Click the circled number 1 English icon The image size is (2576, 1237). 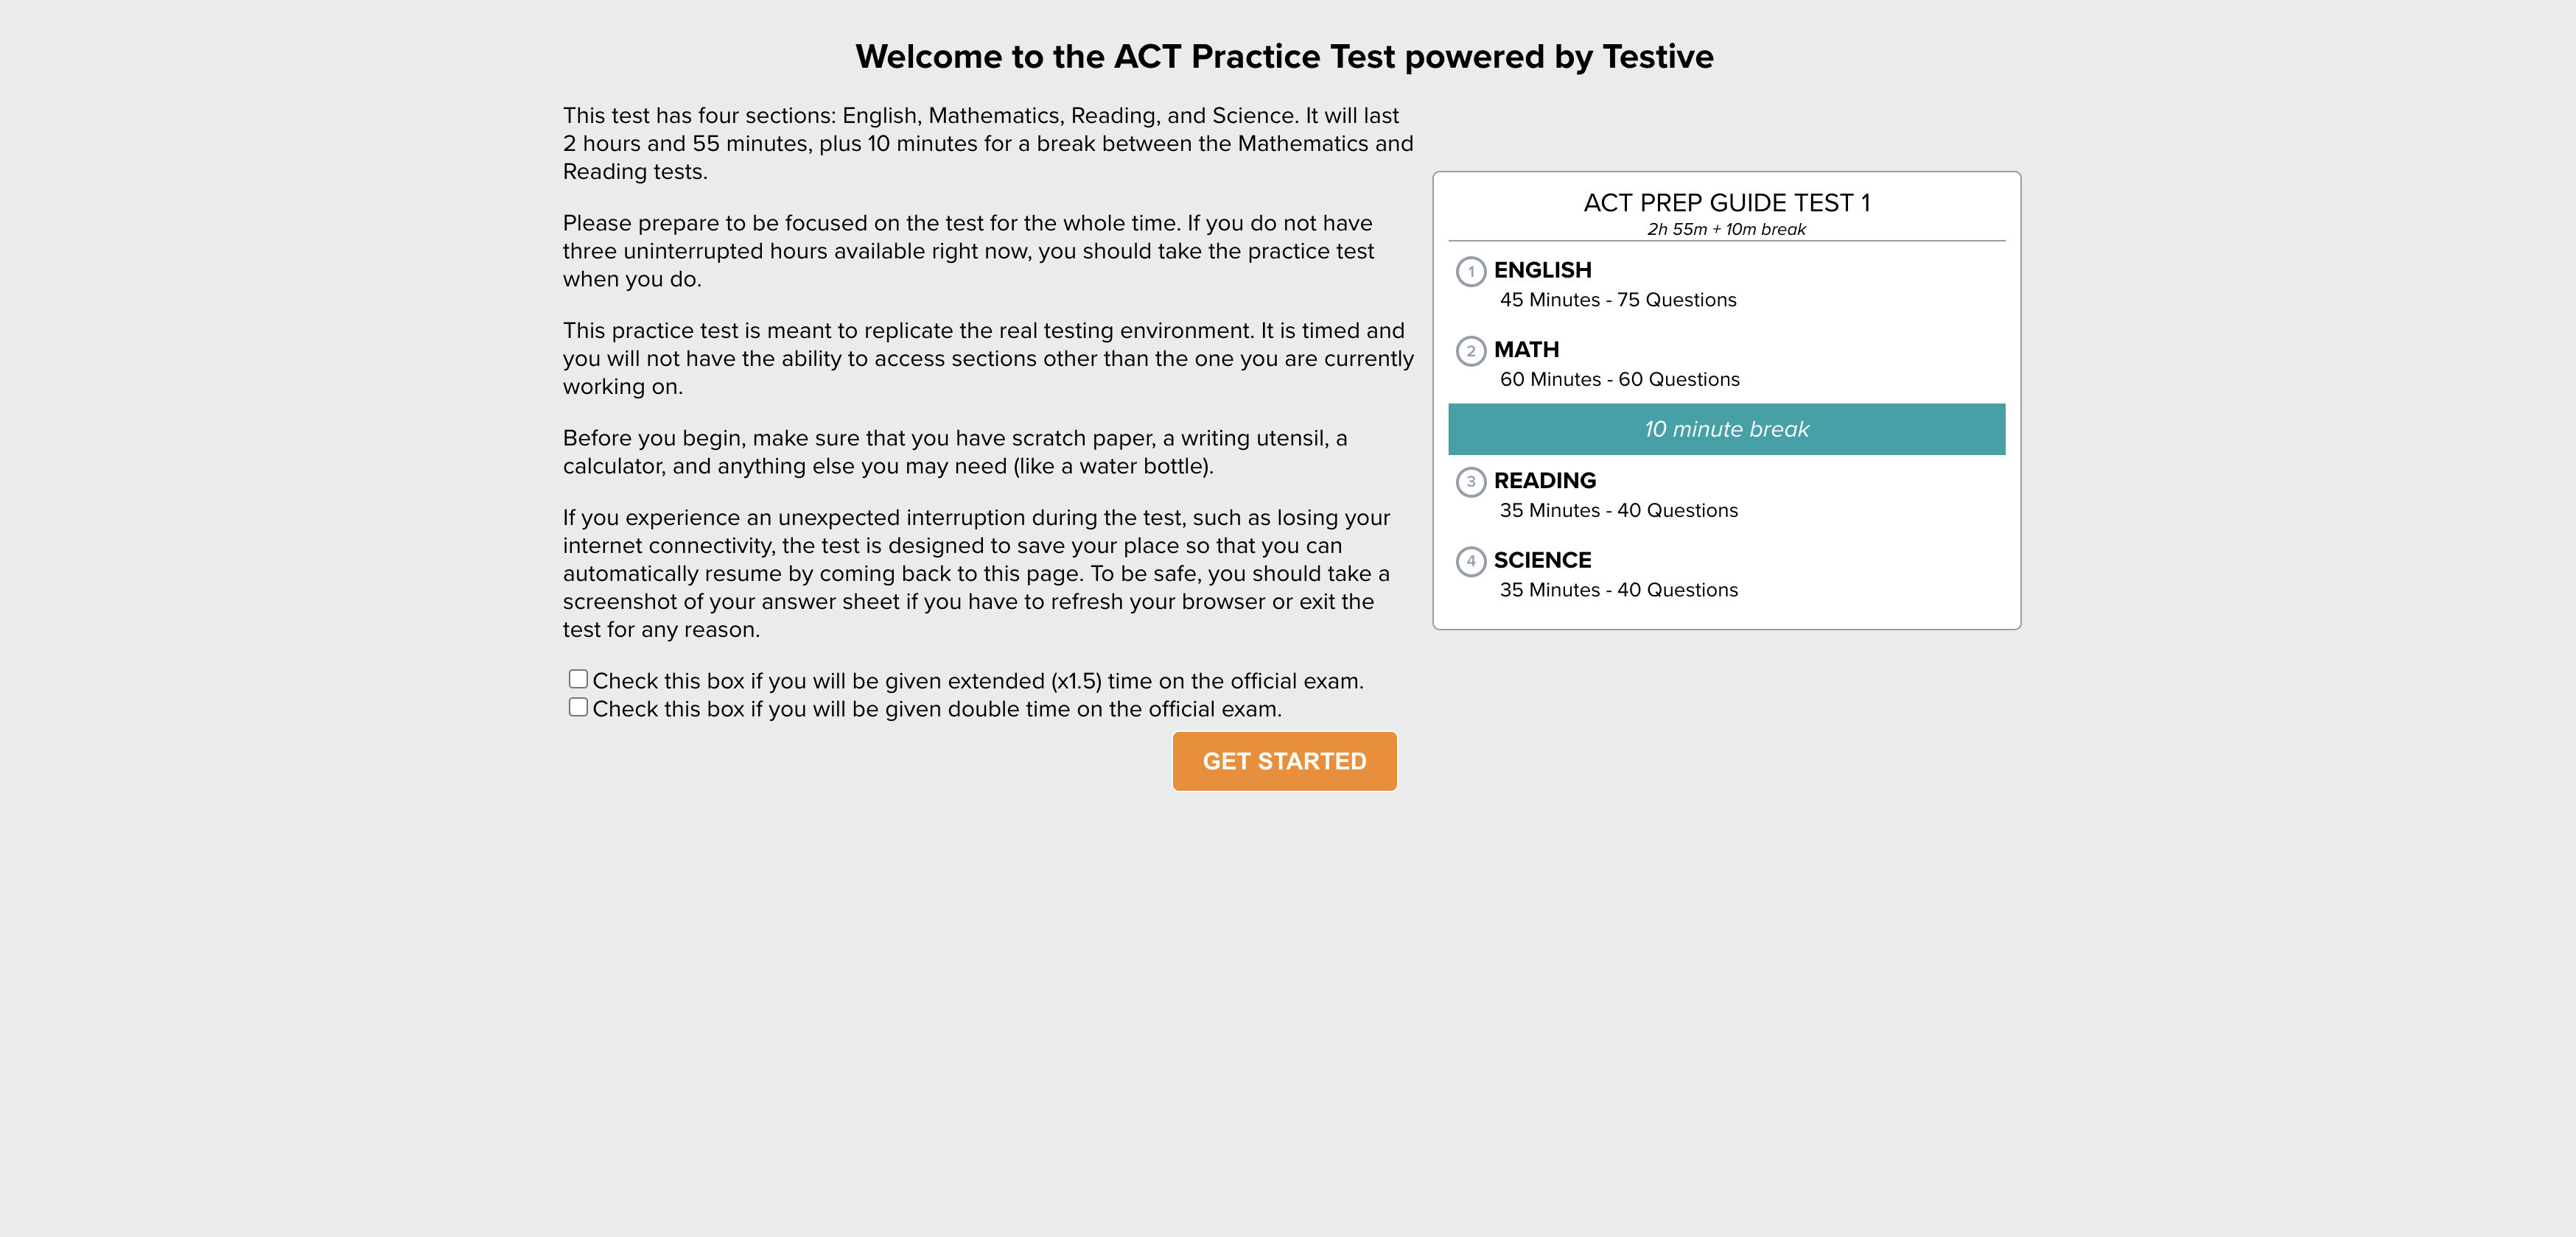point(1470,272)
